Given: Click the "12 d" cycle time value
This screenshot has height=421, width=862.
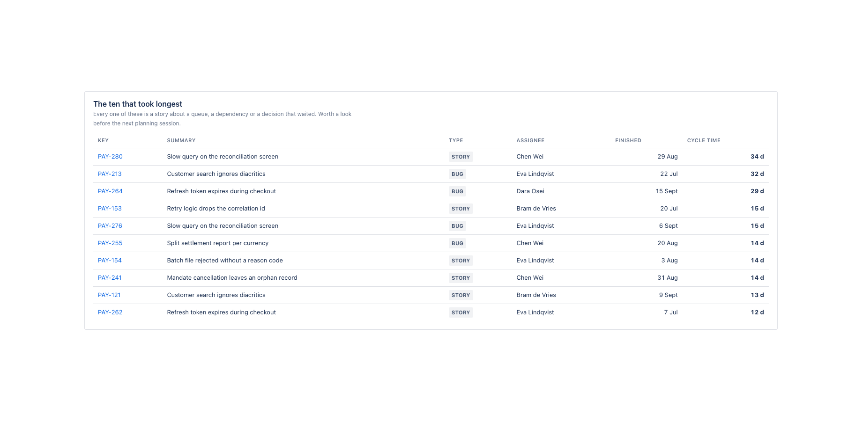Looking at the screenshot, I should click(757, 312).
